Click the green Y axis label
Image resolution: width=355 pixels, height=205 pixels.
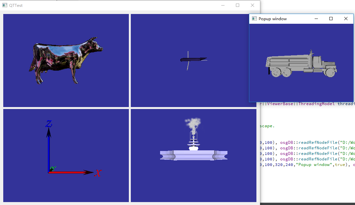pos(53,169)
